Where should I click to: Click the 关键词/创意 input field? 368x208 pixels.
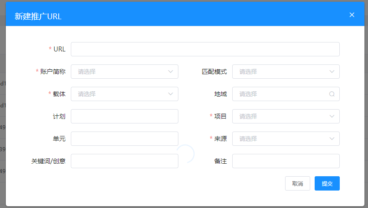pos(125,161)
